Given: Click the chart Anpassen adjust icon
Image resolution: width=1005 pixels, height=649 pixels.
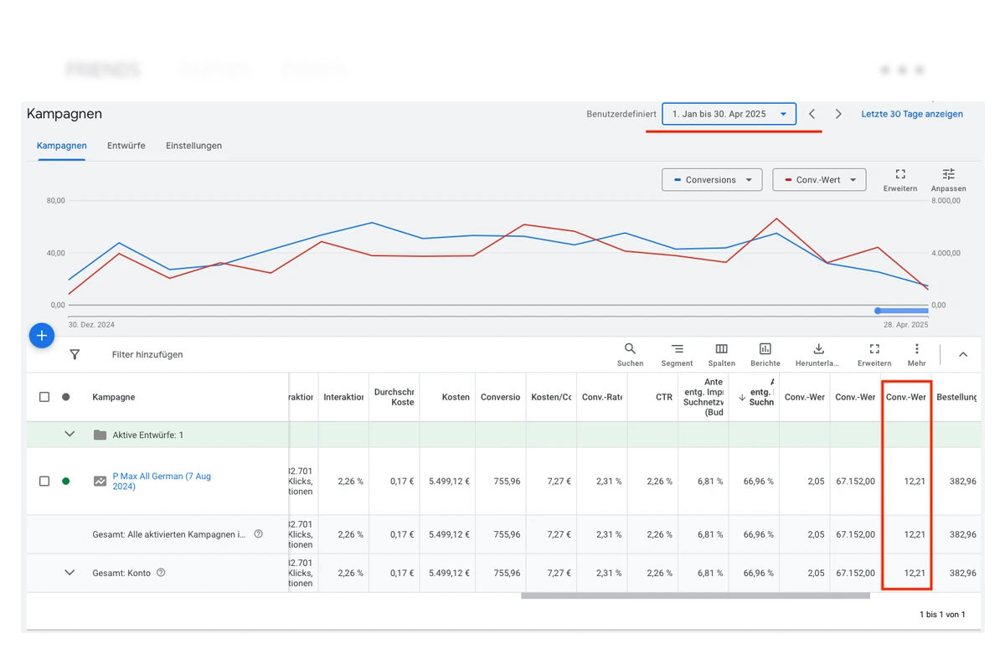Looking at the screenshot, I should click(948, 174).
